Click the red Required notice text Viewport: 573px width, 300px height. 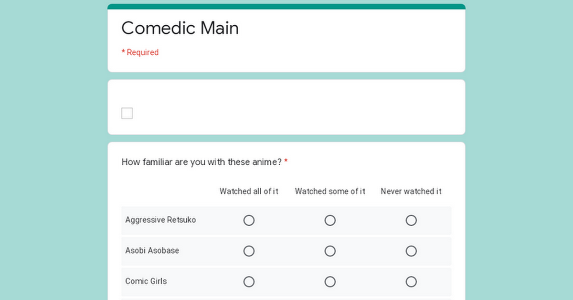(x=140, y=52)
